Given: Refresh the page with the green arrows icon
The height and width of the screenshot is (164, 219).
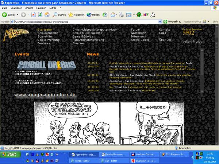Looking at the screenshot, I should pos(41,15).
